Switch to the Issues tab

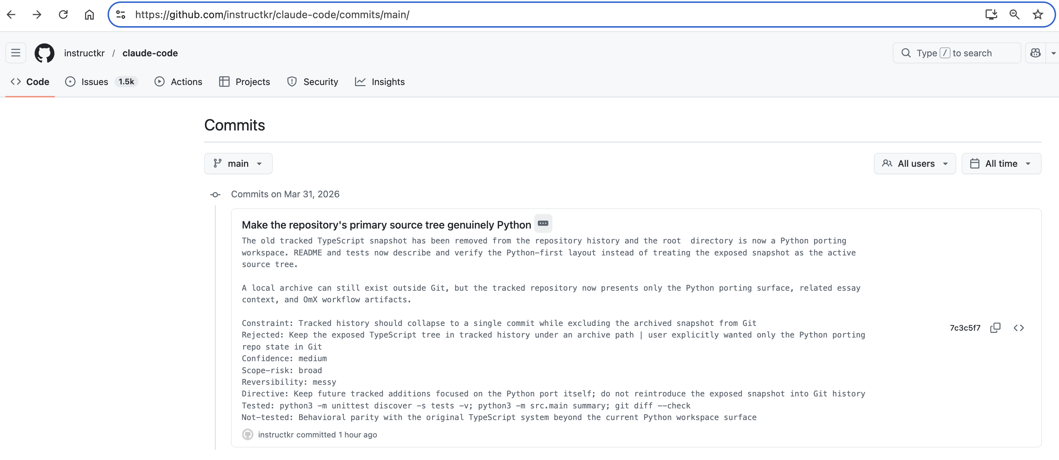[94, 82]
